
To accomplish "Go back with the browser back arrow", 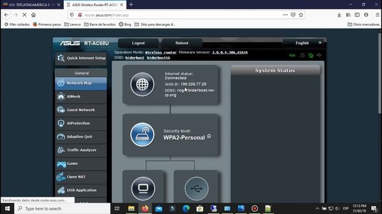I will [x=7, y=15].
